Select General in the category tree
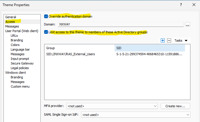200x122 pixels. 11,17
